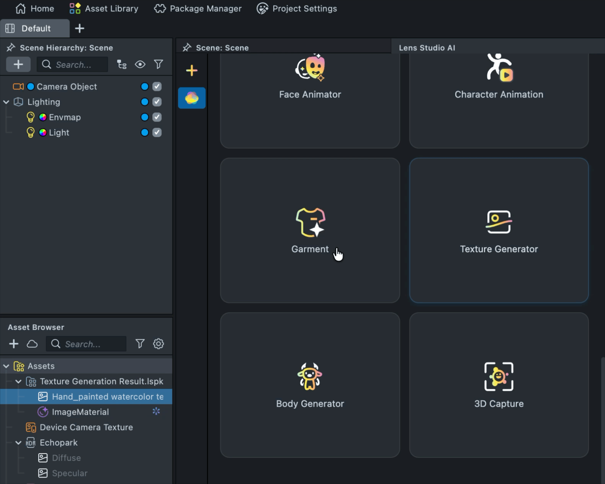Open the Texture Generator card
Screen dimensions: 605x484
(499, 230)
